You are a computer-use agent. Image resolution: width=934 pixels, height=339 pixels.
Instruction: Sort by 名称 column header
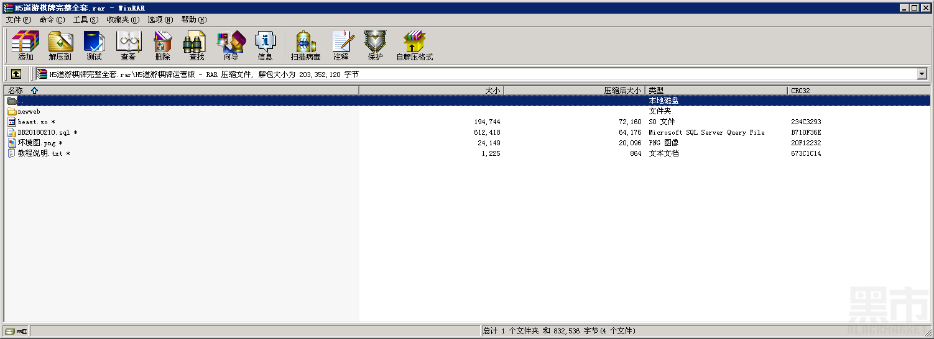pyautogui.click(x=182, y=90)
